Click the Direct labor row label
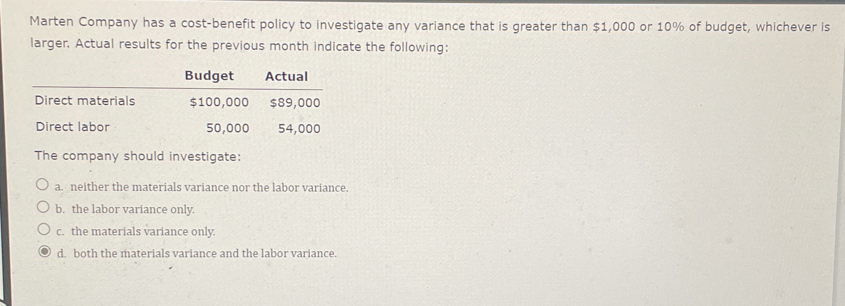Viewport: 845px width, 306px height. coord(73,127)
